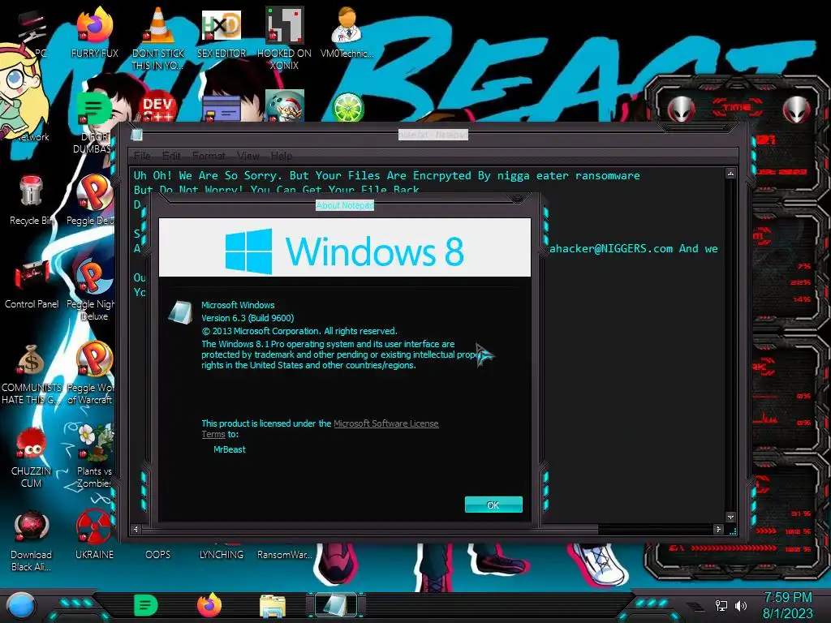Click the network icon in the system tray
831x623 pixels.
click(721, 605)
